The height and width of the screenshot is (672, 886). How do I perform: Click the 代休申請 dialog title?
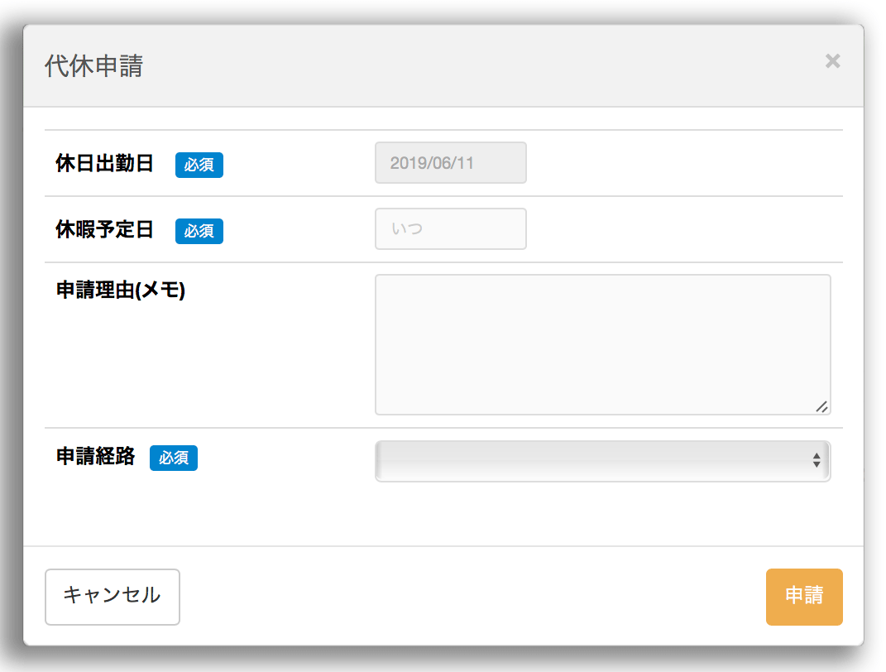93,66
